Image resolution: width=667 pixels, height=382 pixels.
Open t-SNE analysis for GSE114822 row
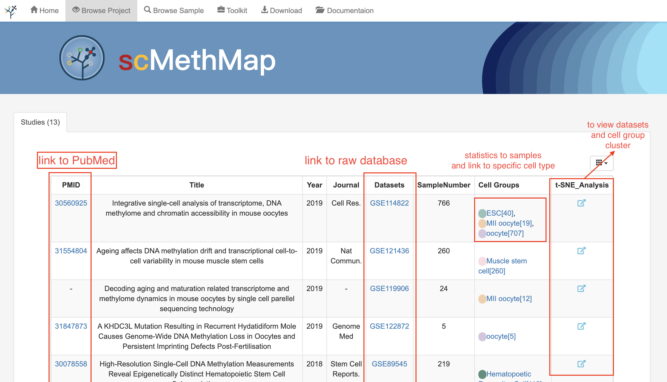[x=581, y=203]
